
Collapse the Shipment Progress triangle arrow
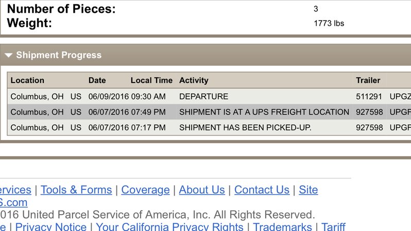click(8, 55)
